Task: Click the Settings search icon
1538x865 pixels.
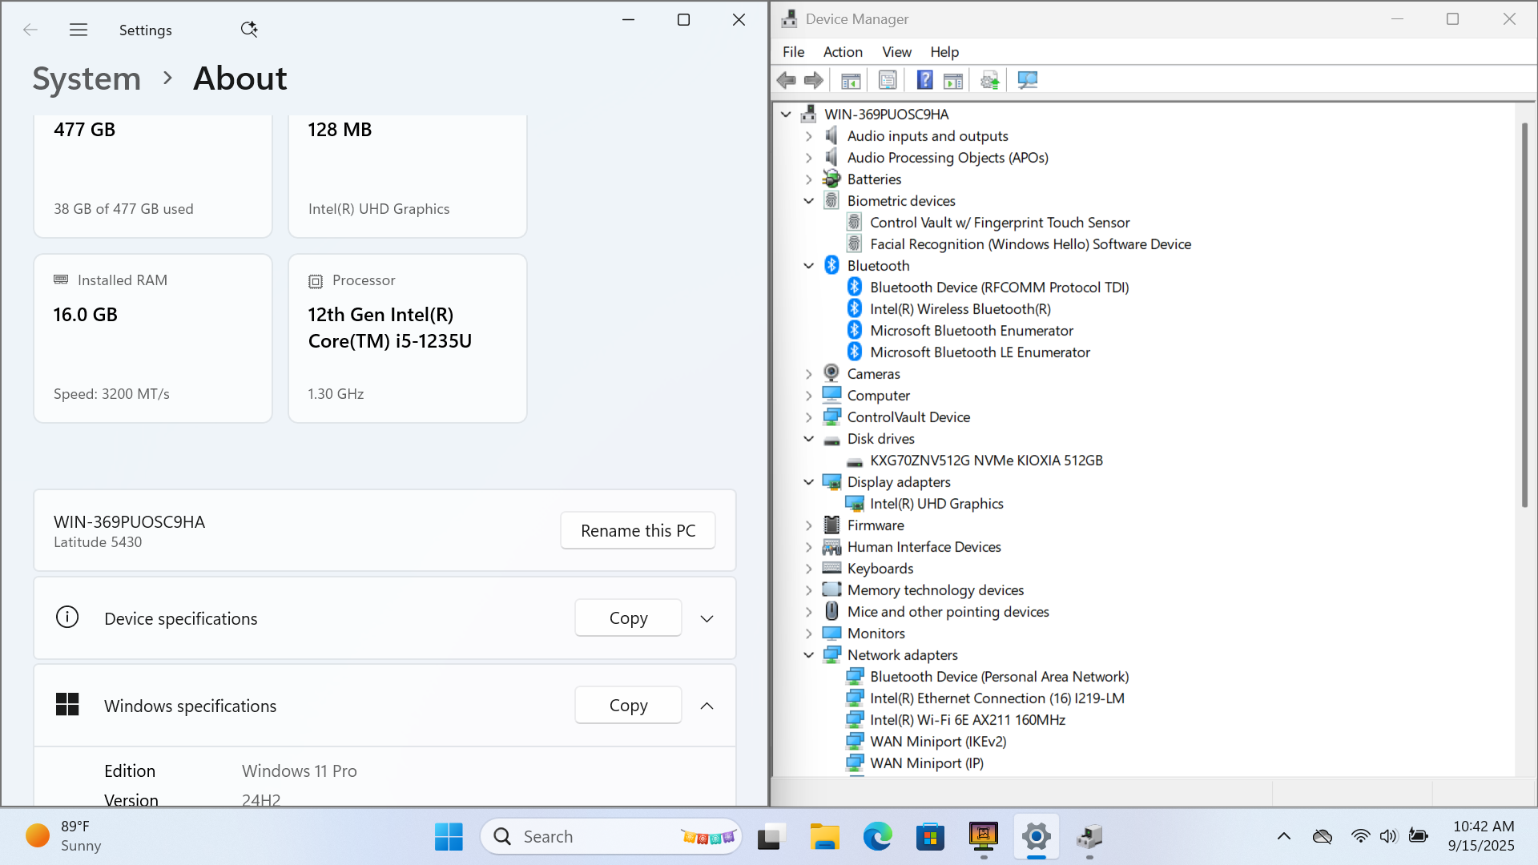Action: tap(249, 30)
